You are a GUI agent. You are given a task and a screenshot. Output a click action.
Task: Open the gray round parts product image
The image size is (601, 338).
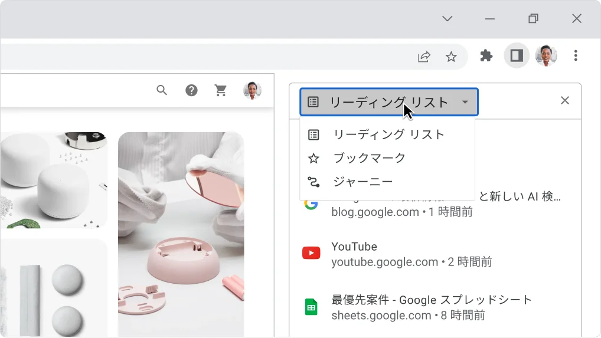click(54, 288)
